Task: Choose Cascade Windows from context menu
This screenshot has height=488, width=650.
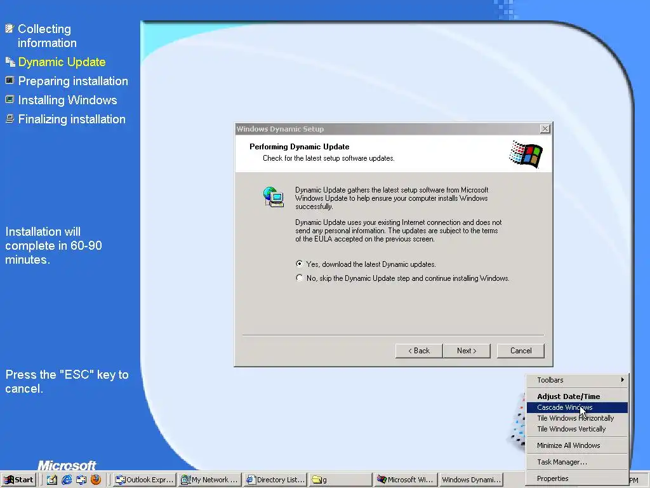Action: 577,407
